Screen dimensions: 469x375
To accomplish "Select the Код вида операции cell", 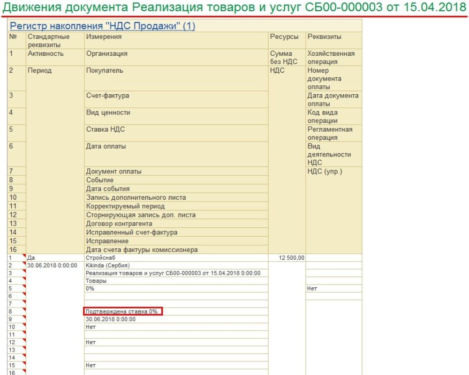I will (334, 116).
